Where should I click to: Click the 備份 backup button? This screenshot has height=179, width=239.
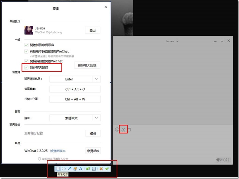(x=93, y=133)
